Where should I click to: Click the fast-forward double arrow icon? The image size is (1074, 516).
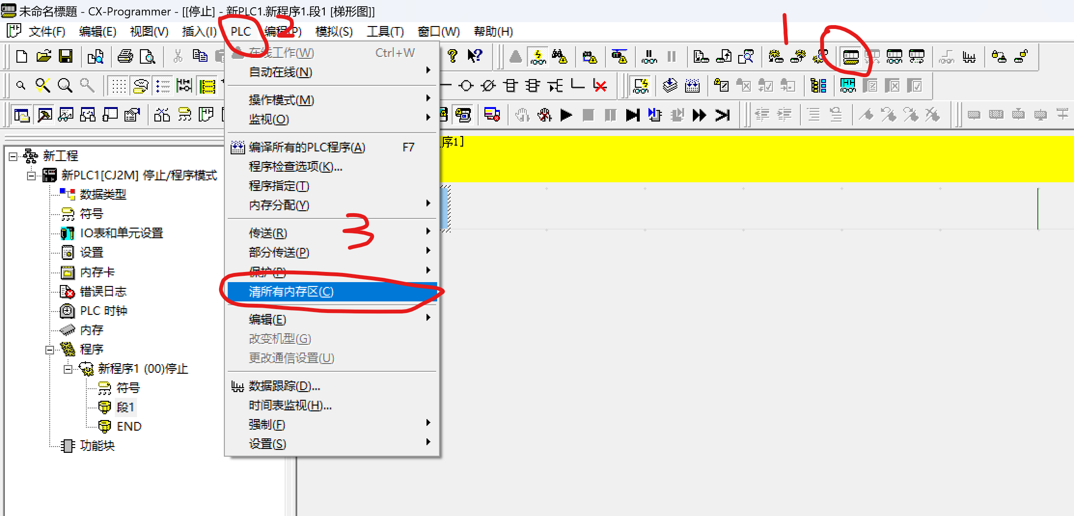[699, 115]
